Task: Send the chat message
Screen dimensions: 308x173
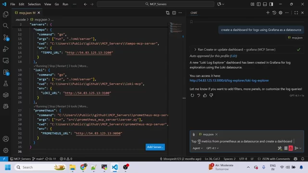Action: pos(296,148)
